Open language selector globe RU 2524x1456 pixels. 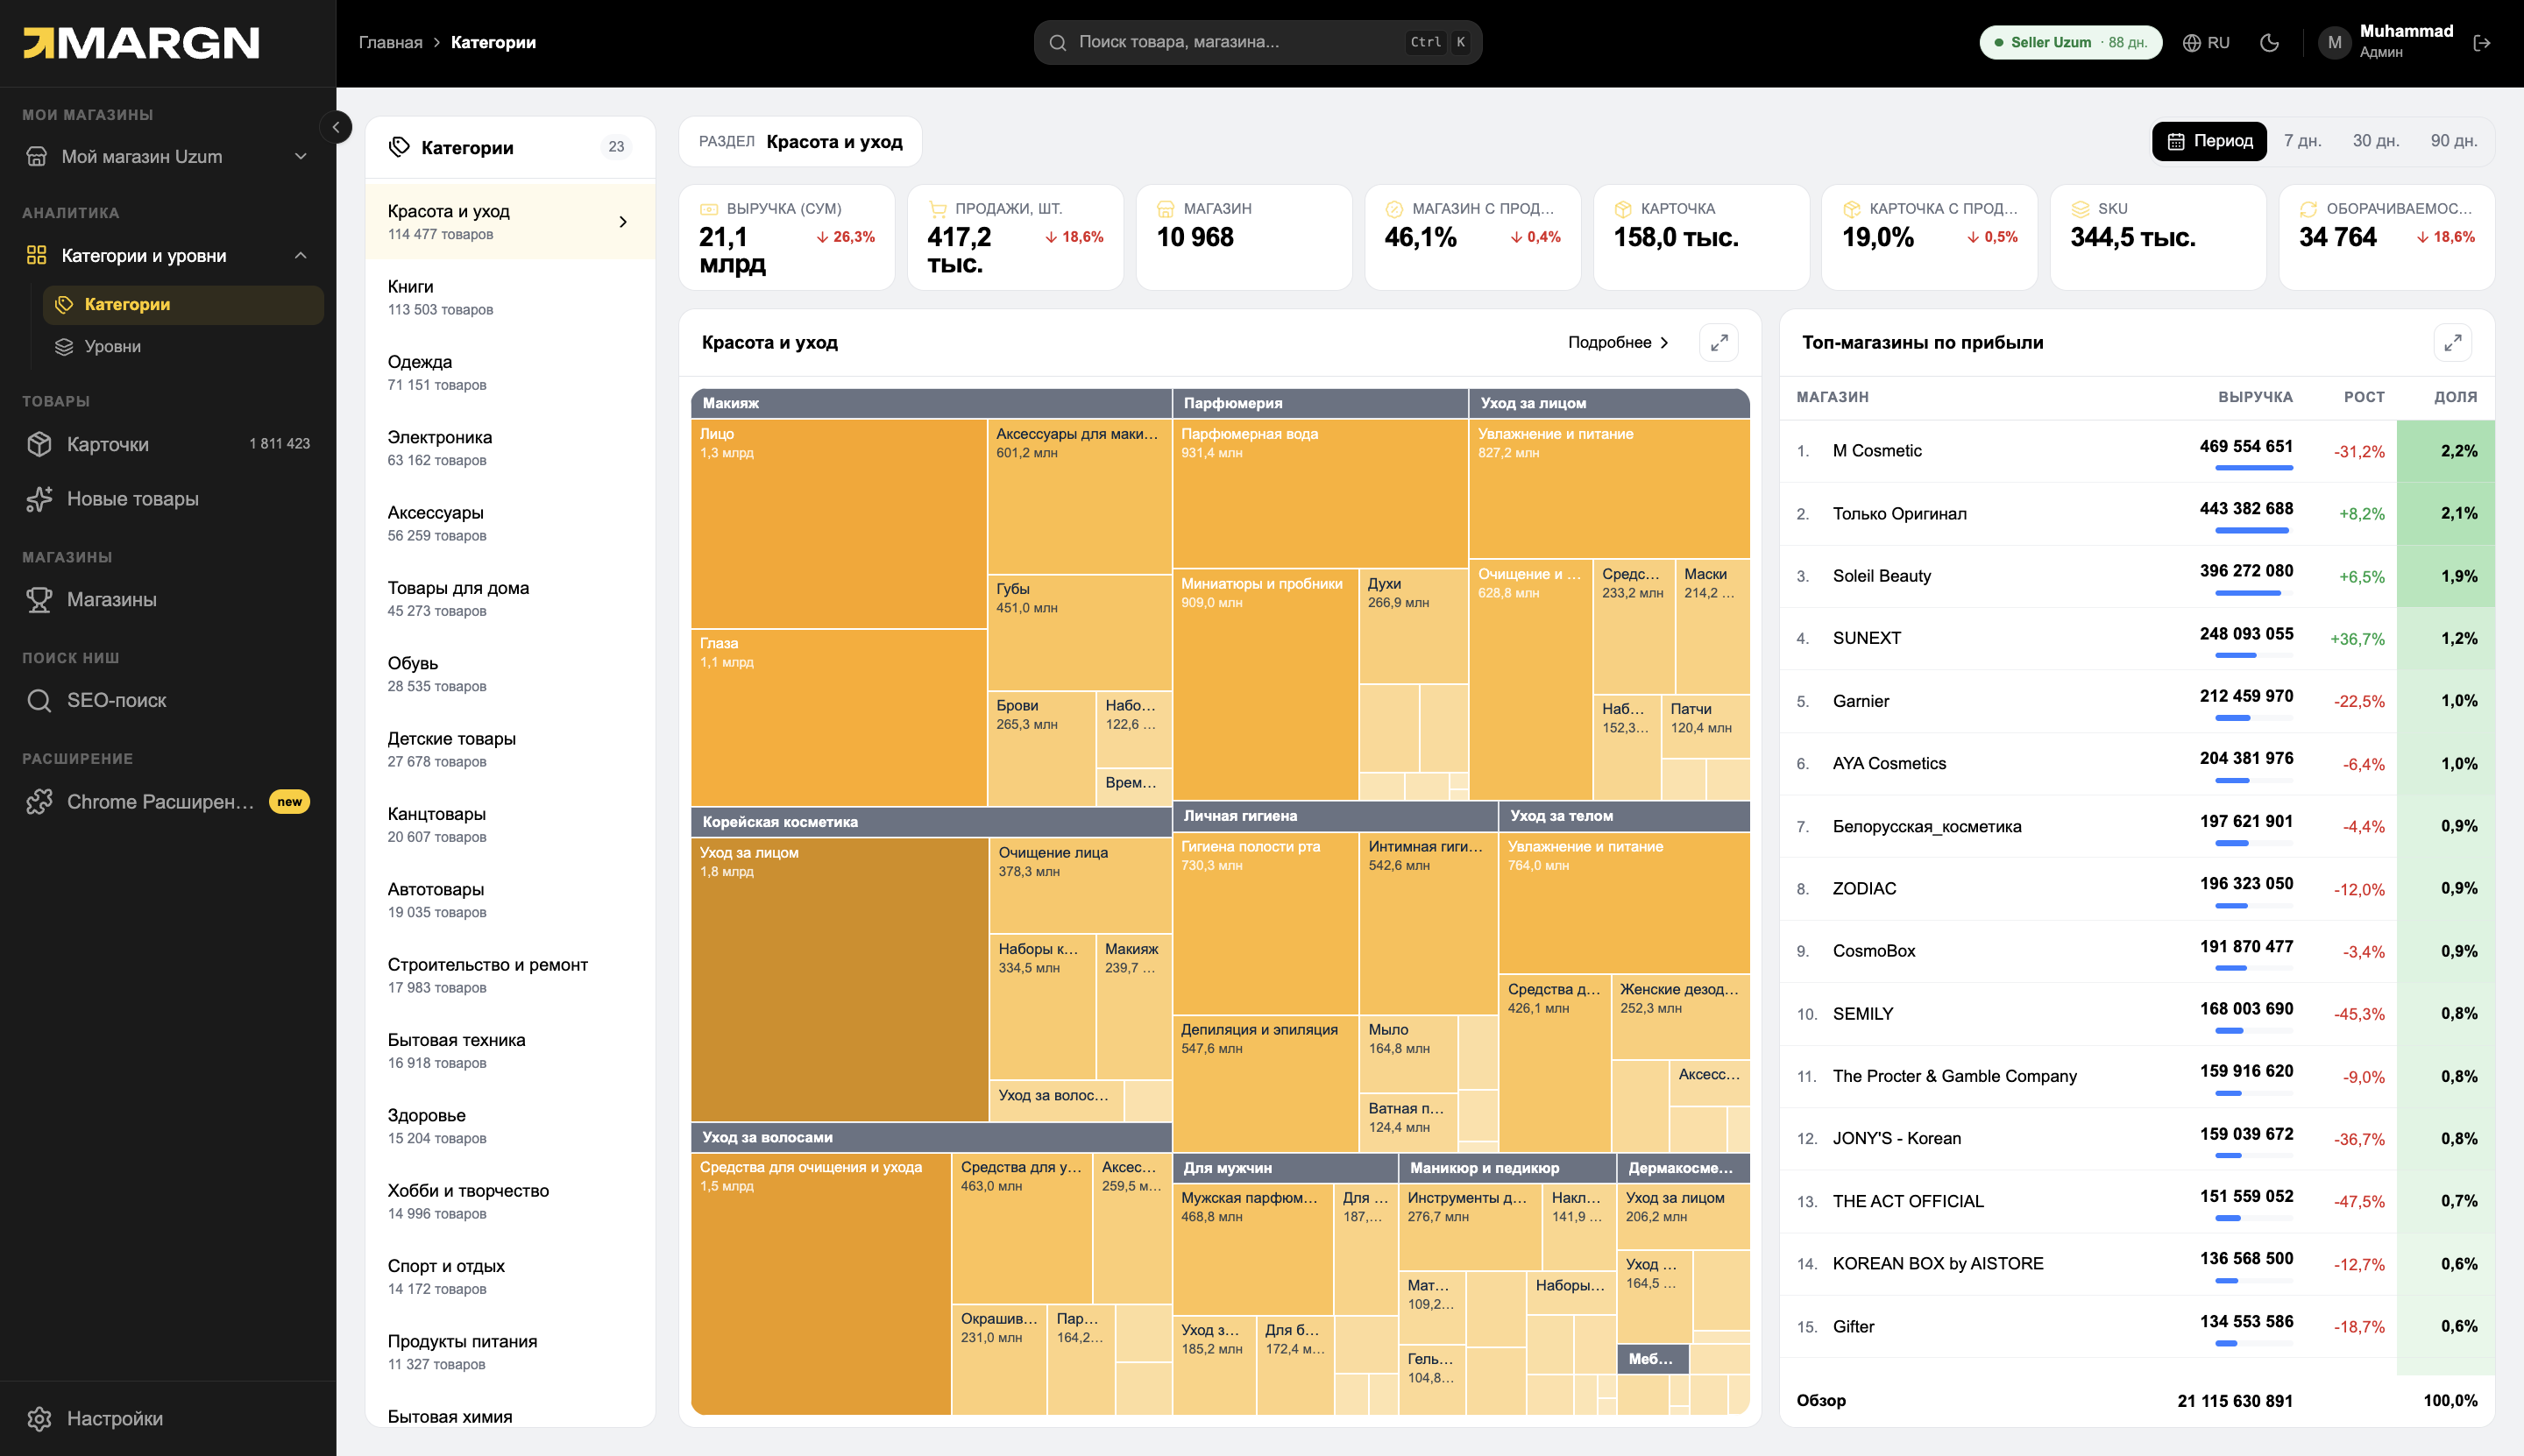click(2205, 42)
